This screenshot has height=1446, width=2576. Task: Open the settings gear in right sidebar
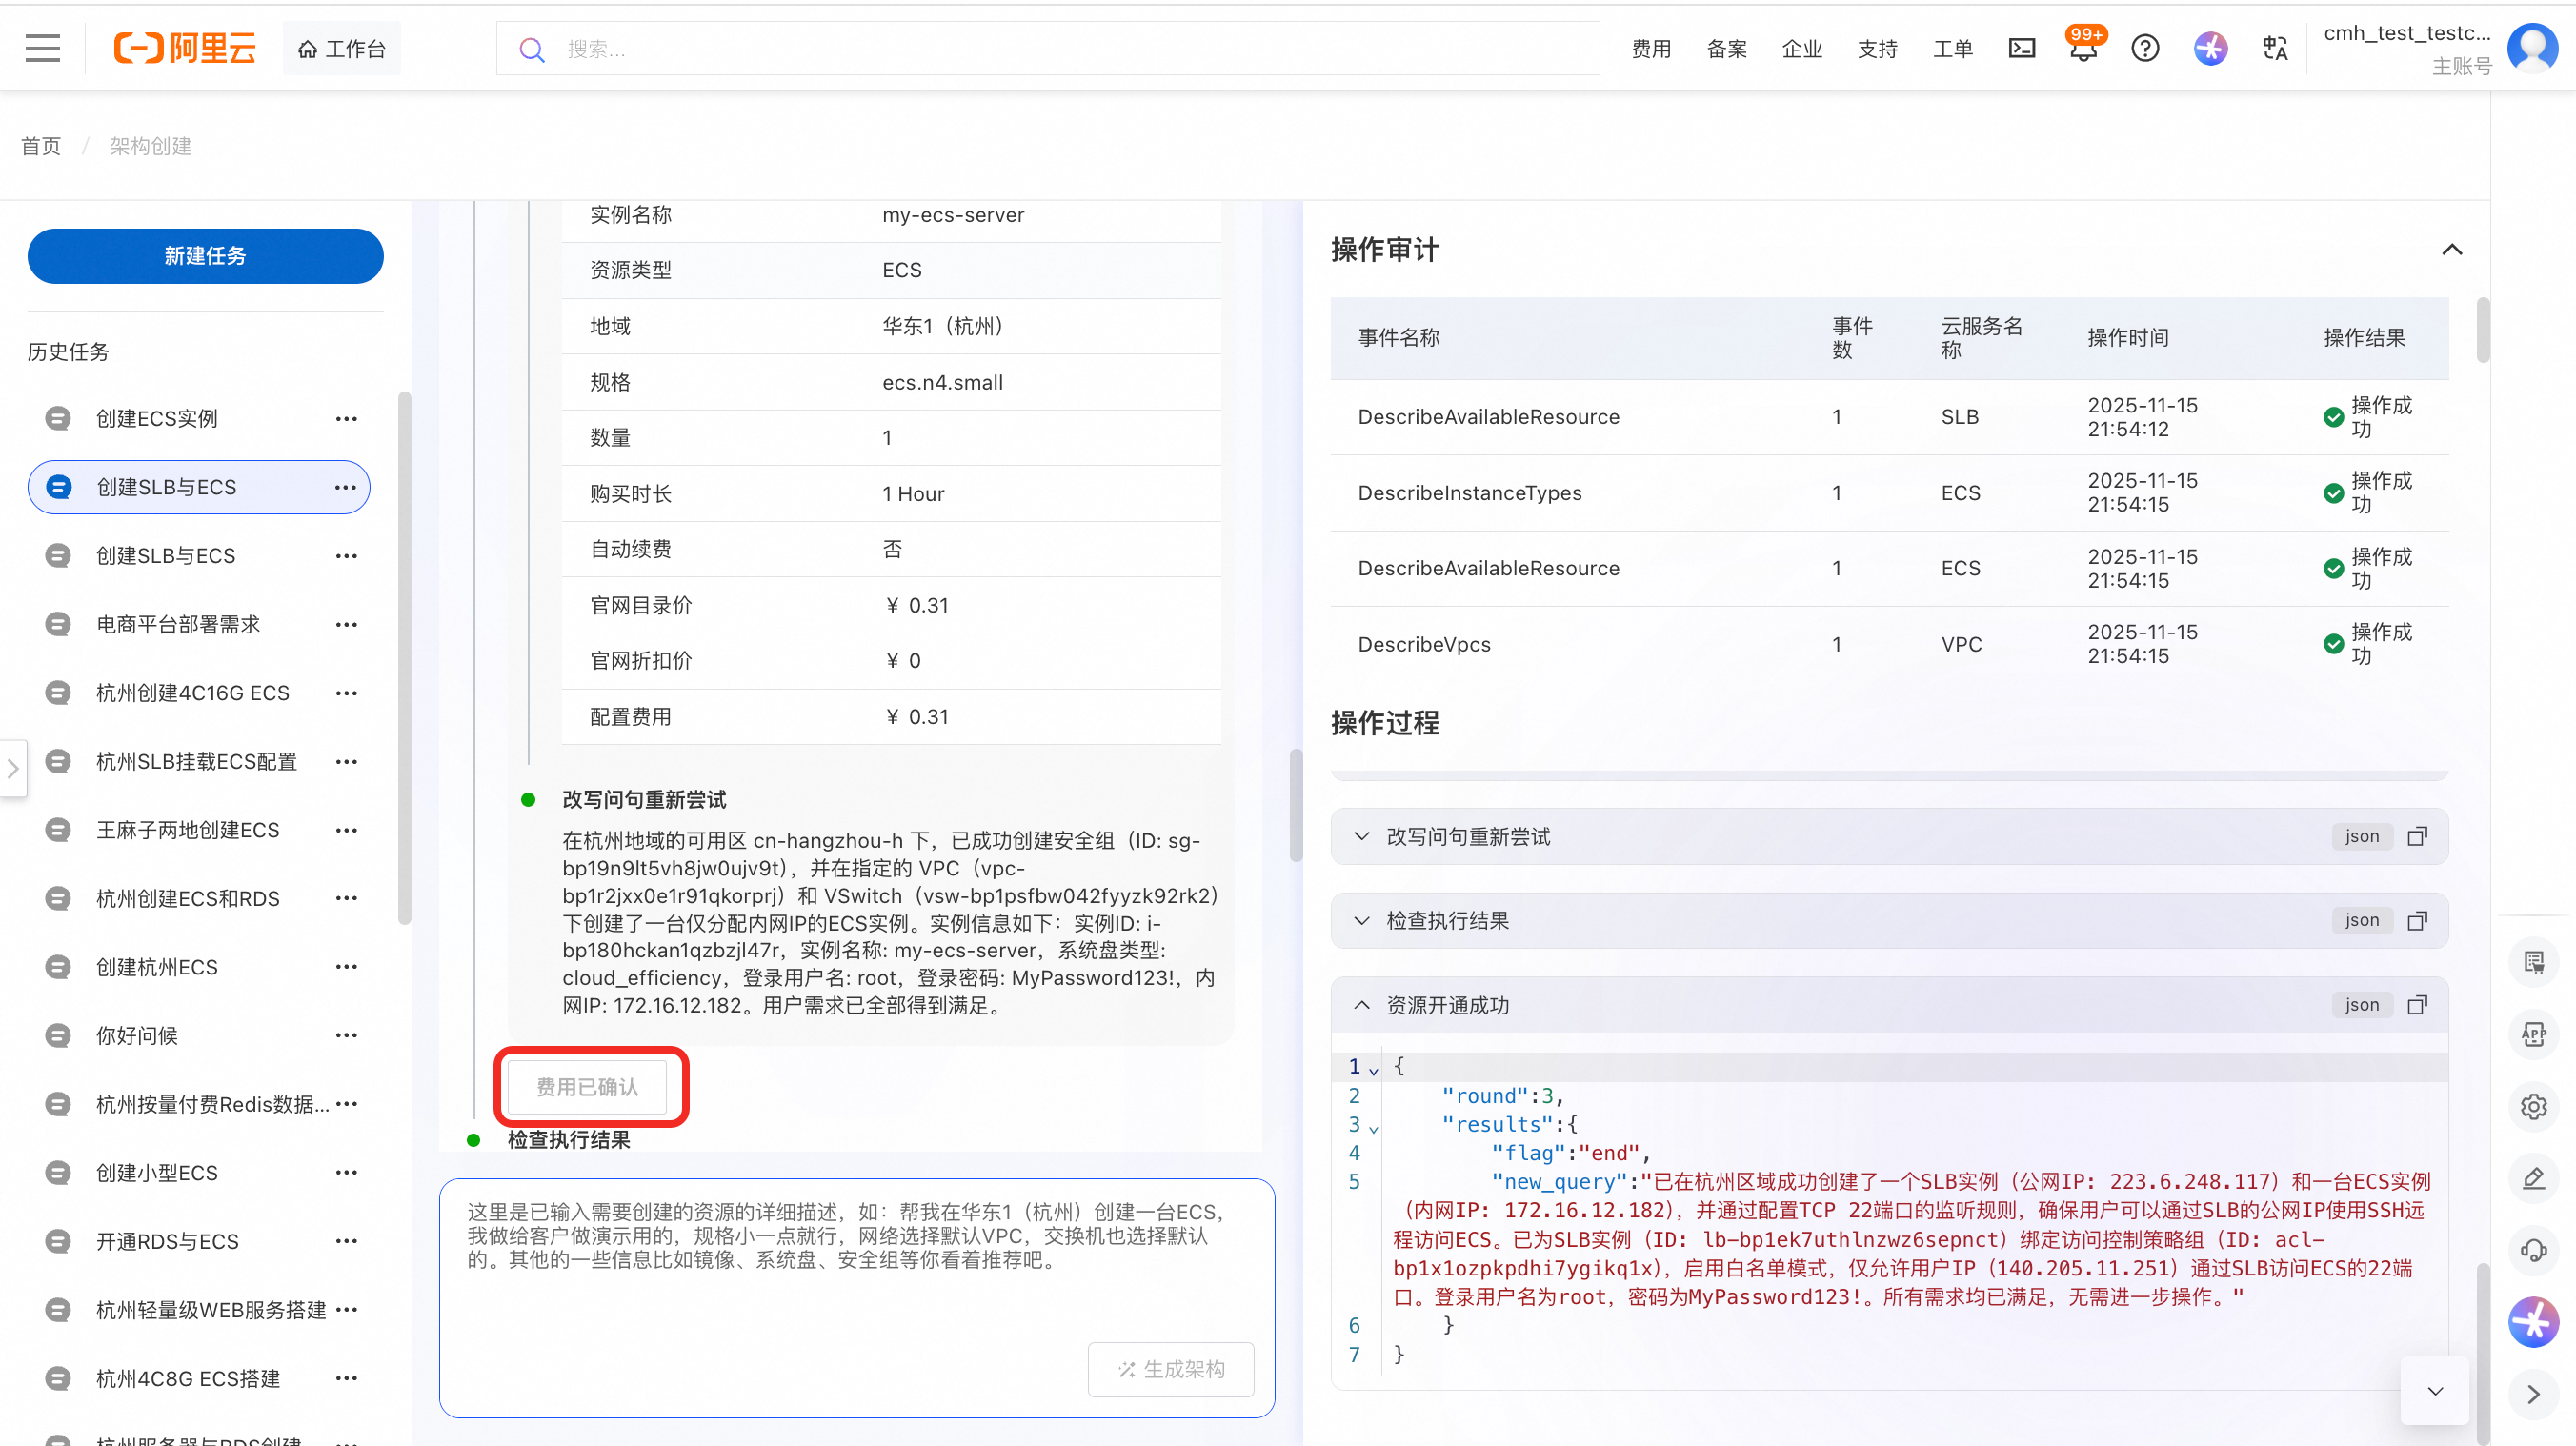tap(2533, 1107)
